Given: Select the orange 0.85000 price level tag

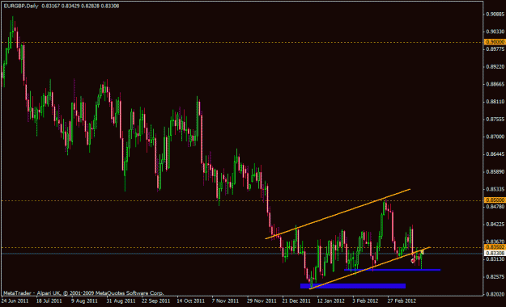Looking at the screenshot, I should coord(495,200).
